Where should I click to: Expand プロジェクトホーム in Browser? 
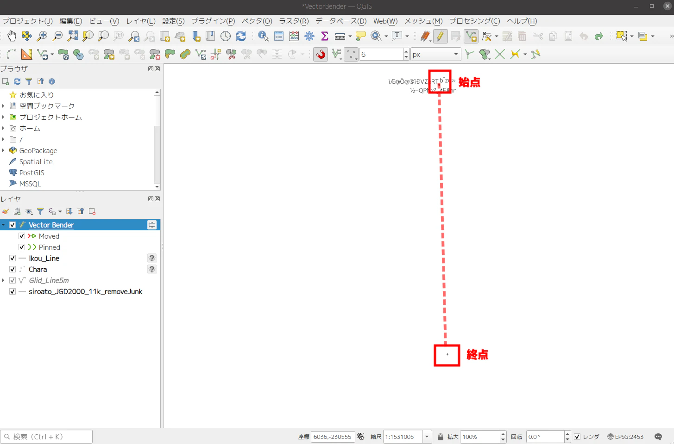click(3, 117)
